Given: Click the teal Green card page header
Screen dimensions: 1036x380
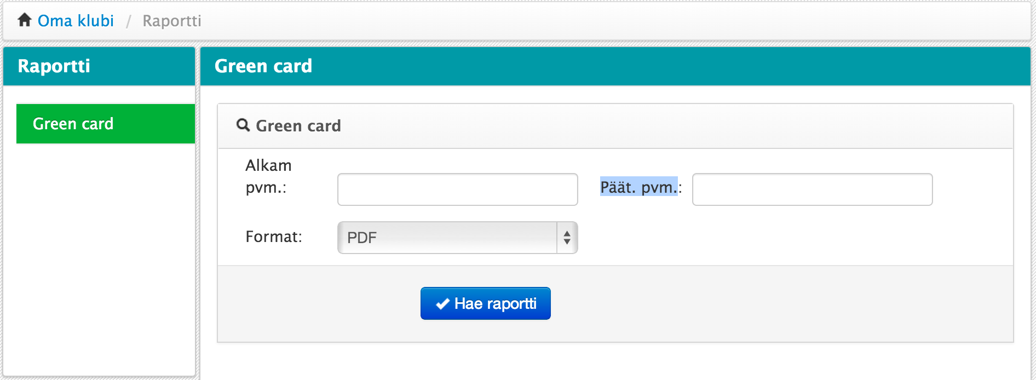Looking at the screenshot, I should pos(615,66).
